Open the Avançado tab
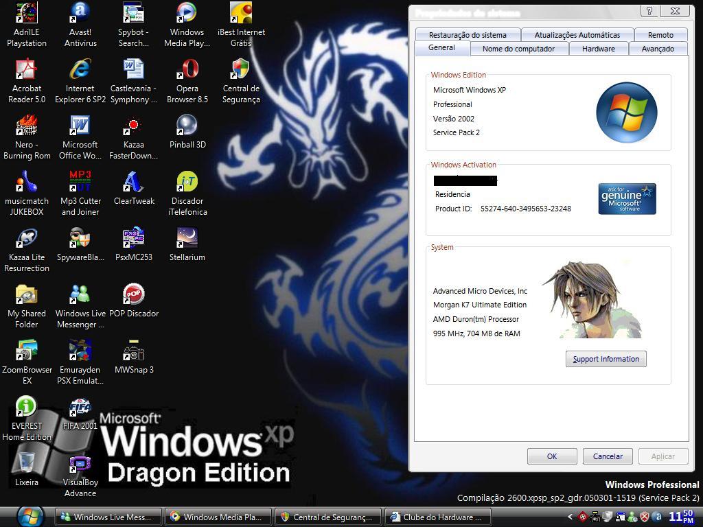The height and width of the screenshot is (527, 703). [658, 49]
